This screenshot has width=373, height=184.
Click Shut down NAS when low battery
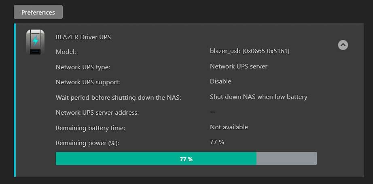259,97
